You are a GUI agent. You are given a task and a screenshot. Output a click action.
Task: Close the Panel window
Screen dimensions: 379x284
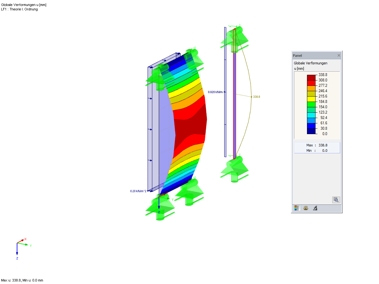point(339,56)
